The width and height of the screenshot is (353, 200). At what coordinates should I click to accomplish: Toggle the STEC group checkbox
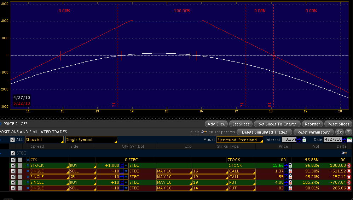pyautogui.click(x=13, y=153)
